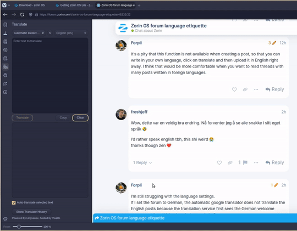Screen dimensions: 297x231
Task: Click the blue topic banner at bottom
Action: pyautogui.click(x=195, y=218)
